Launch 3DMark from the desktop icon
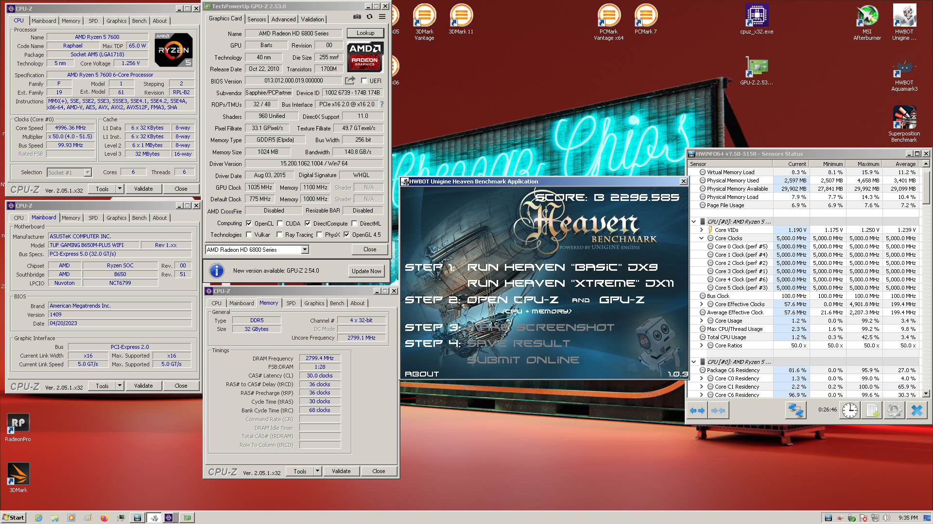The image size is (933, 524). [18, 478]
